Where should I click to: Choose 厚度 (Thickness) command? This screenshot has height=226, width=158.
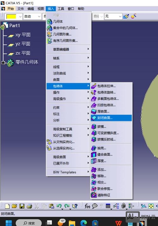pyautogui.click(x=111, y=161)
